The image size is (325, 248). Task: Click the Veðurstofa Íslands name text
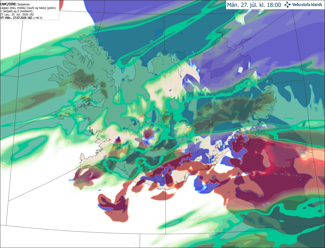[307, 5]
